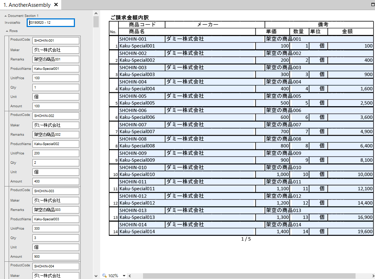Focus the InvoiceNo input field
The image size is (375, 279).
pyautogui.click(x=51, y=22)
